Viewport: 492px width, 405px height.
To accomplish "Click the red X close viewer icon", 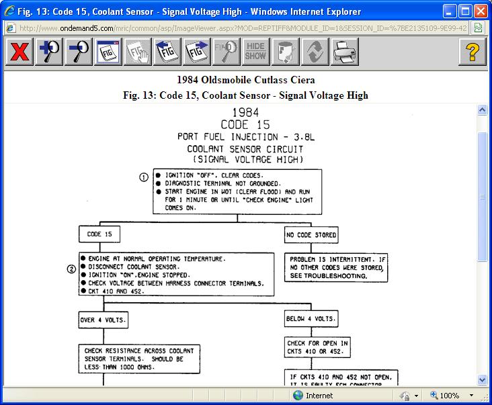I will (19, 52).
